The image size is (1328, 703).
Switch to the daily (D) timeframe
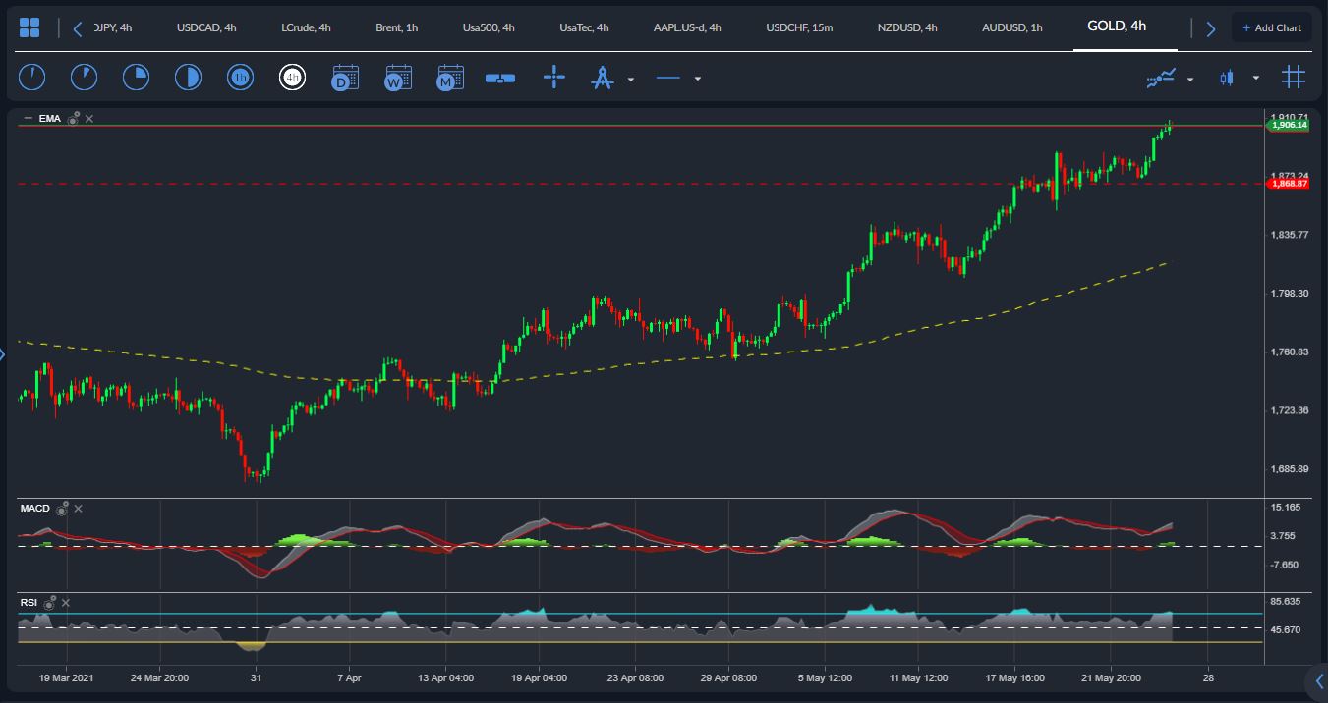344,78
